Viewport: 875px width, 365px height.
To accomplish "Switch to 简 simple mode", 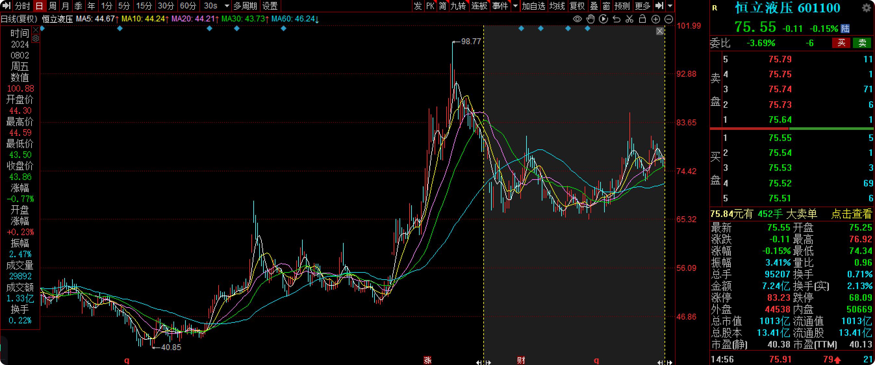I will (x=442, y=6).
